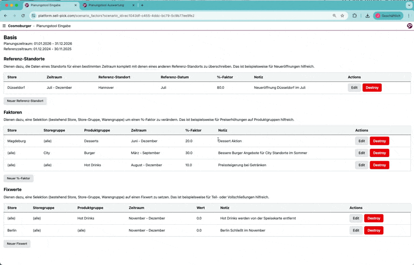
Task: Click the zoom magnifier icon in the address bar
Action: tap(334, 16)
